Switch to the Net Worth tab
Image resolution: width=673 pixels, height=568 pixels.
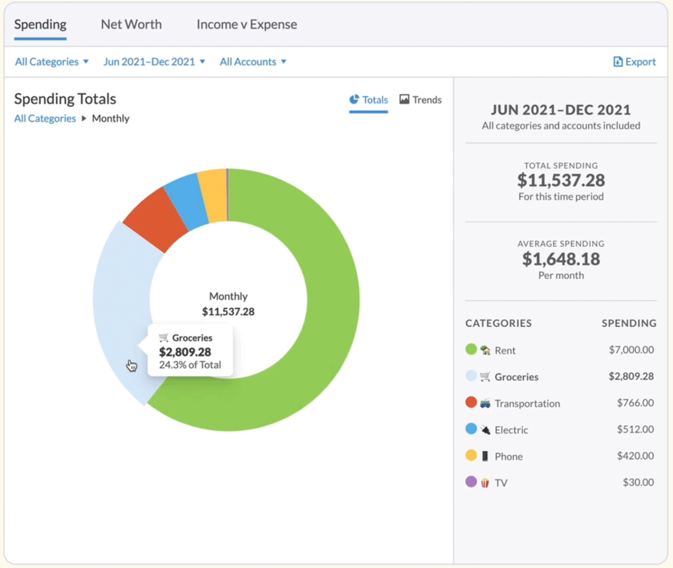point(131,25)
